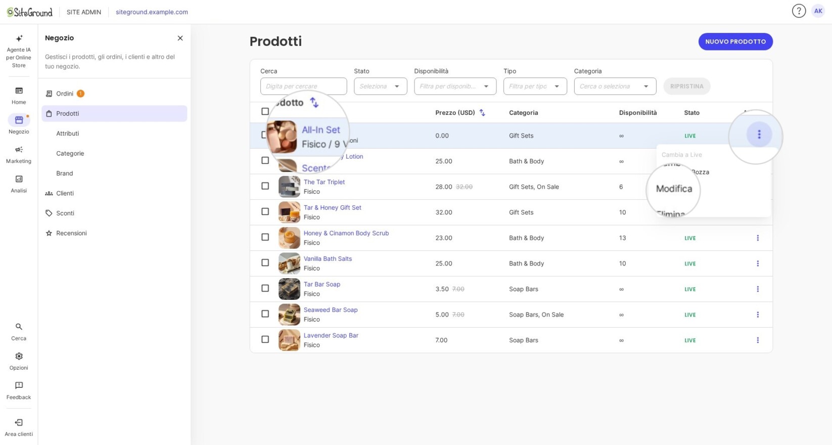Open Clienti in the Negozio menu
The height and width of the screenshot is (445, 832).
point(114,193)
